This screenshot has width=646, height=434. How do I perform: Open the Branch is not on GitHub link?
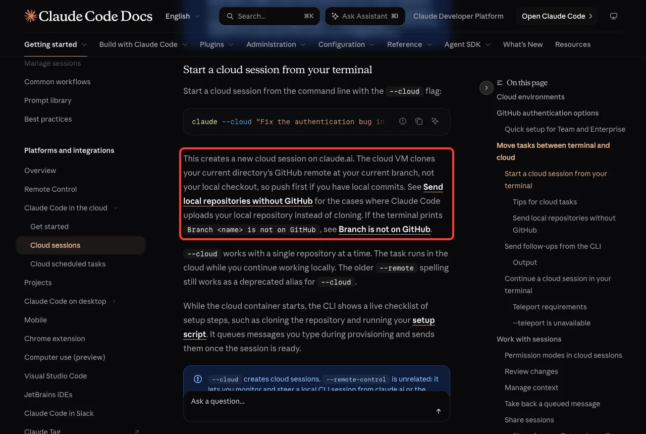[x=385, y=229]
